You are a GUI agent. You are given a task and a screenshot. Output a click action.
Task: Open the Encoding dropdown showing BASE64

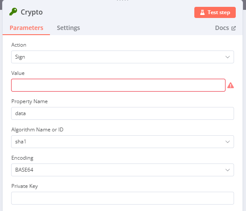coord(123,170)
